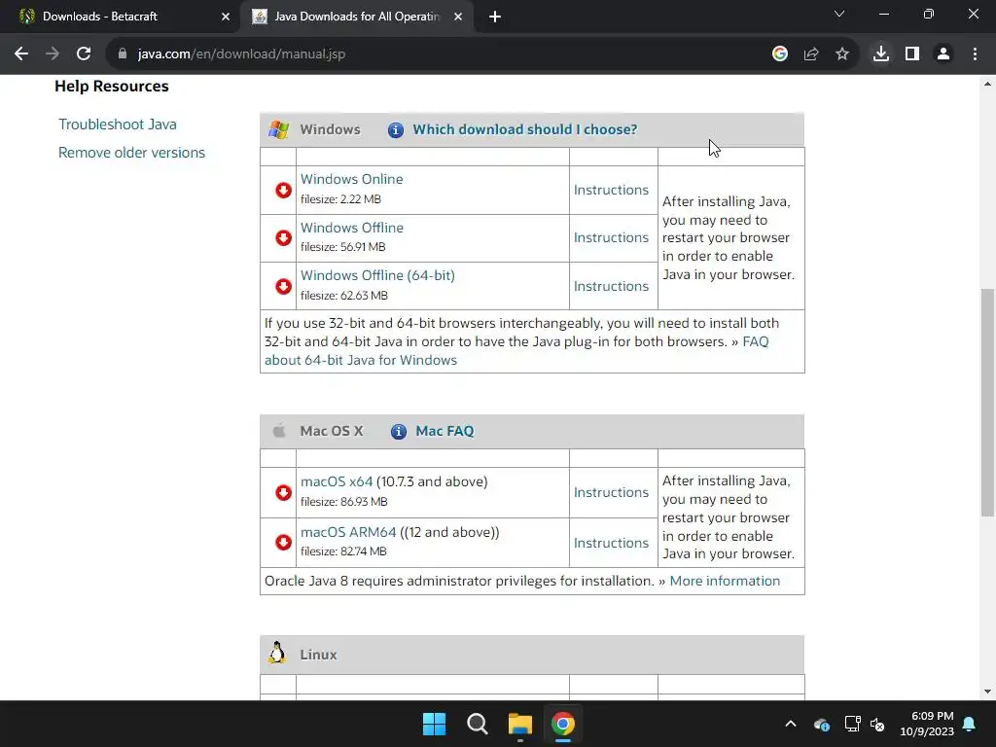The height and width of the screenshot is (747, 996).
Task: Click the More information link
Action: [725, 582]
